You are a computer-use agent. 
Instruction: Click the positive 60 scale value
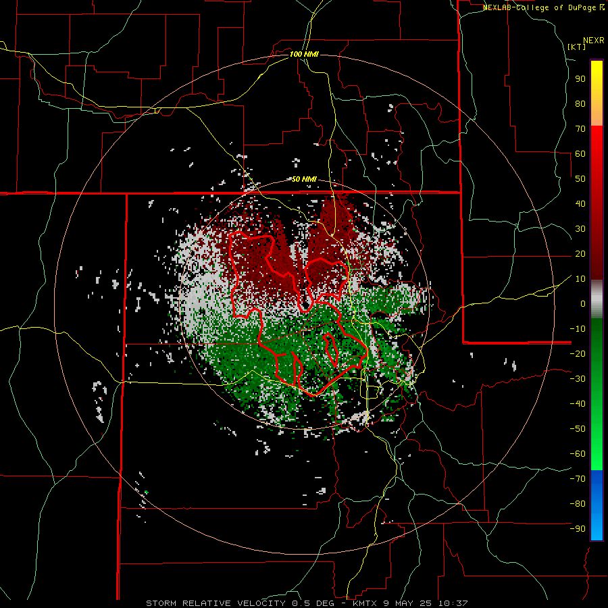(x=580, y=153)
